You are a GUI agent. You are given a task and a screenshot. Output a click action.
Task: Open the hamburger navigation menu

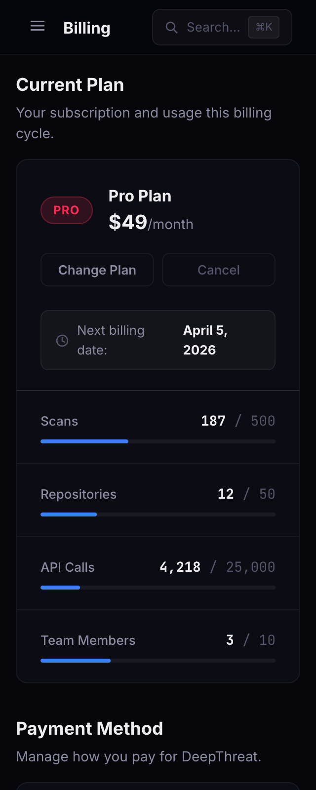pos(38,26)
